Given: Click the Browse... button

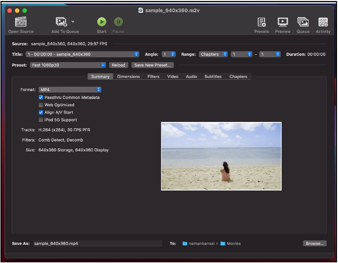Looking at the screenshot, I should coord(314,243).
